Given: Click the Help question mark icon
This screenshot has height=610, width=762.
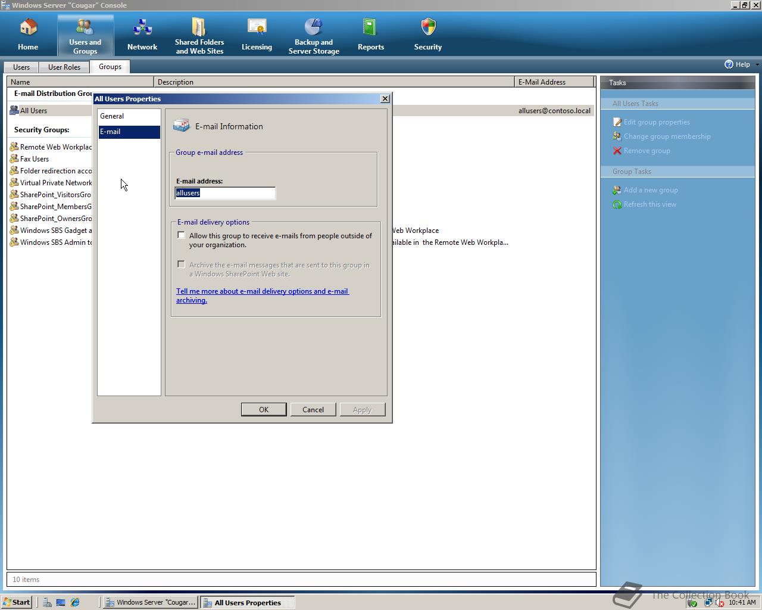Looking at the screenshot, I should click(729, 64).
